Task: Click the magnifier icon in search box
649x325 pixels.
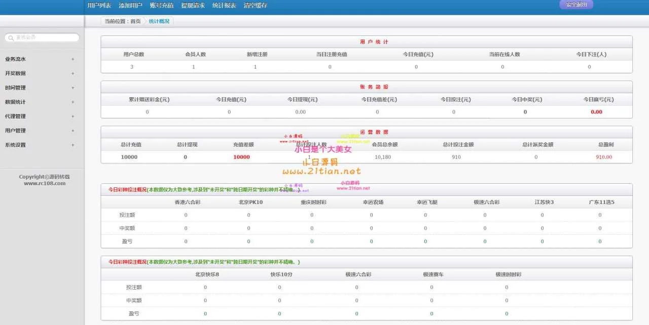Action: pos(11,37)
